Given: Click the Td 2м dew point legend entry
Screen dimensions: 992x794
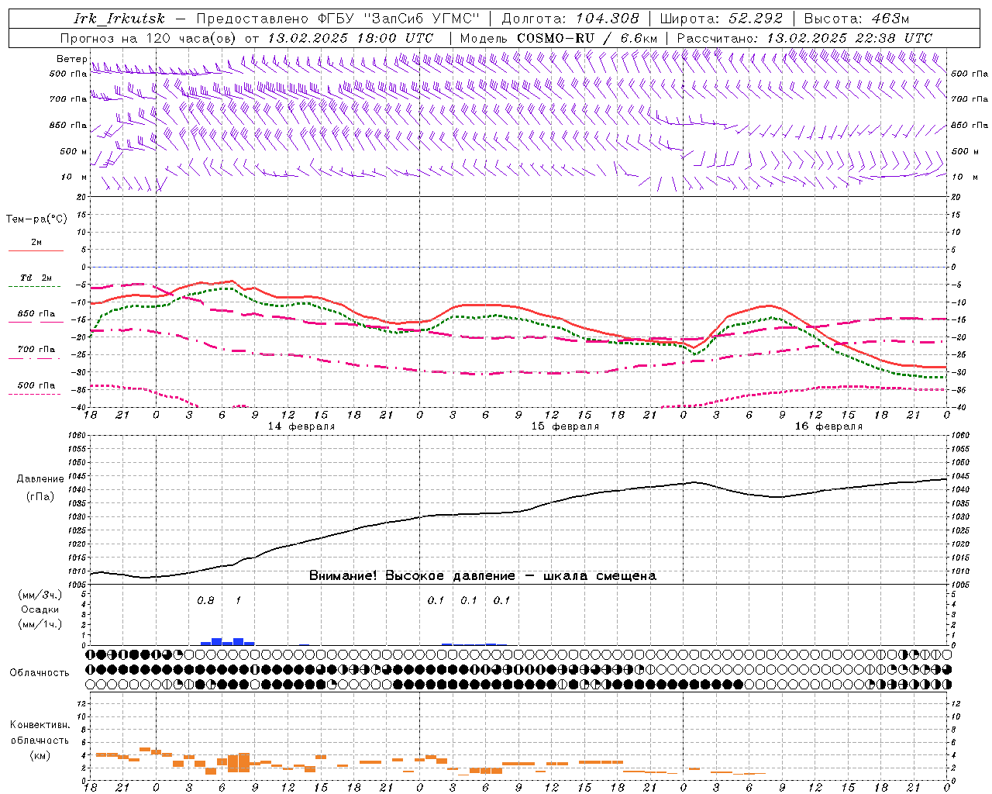Looking at the screenshot, I should [x=36, y=278].
